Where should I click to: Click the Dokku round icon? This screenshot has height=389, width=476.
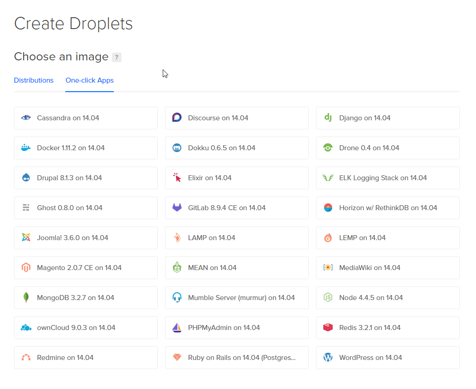[x=177, y=148]
